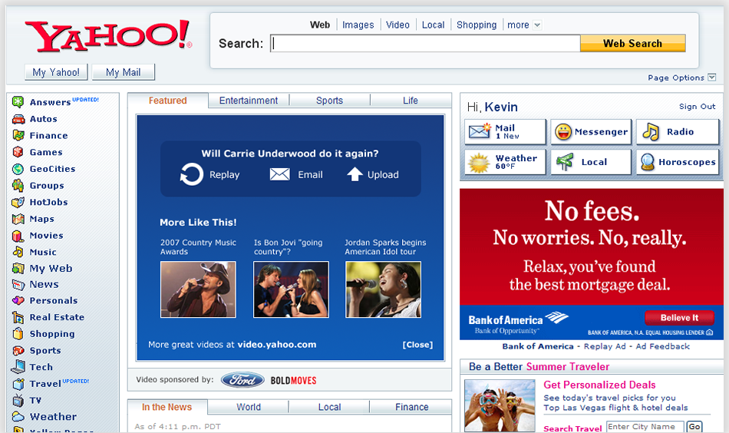Click the Movies popcorn icon

[18, 236]
